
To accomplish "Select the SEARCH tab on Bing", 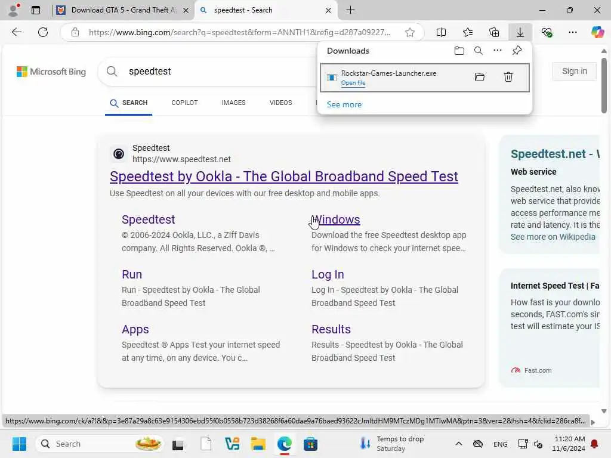I will 129,103.
